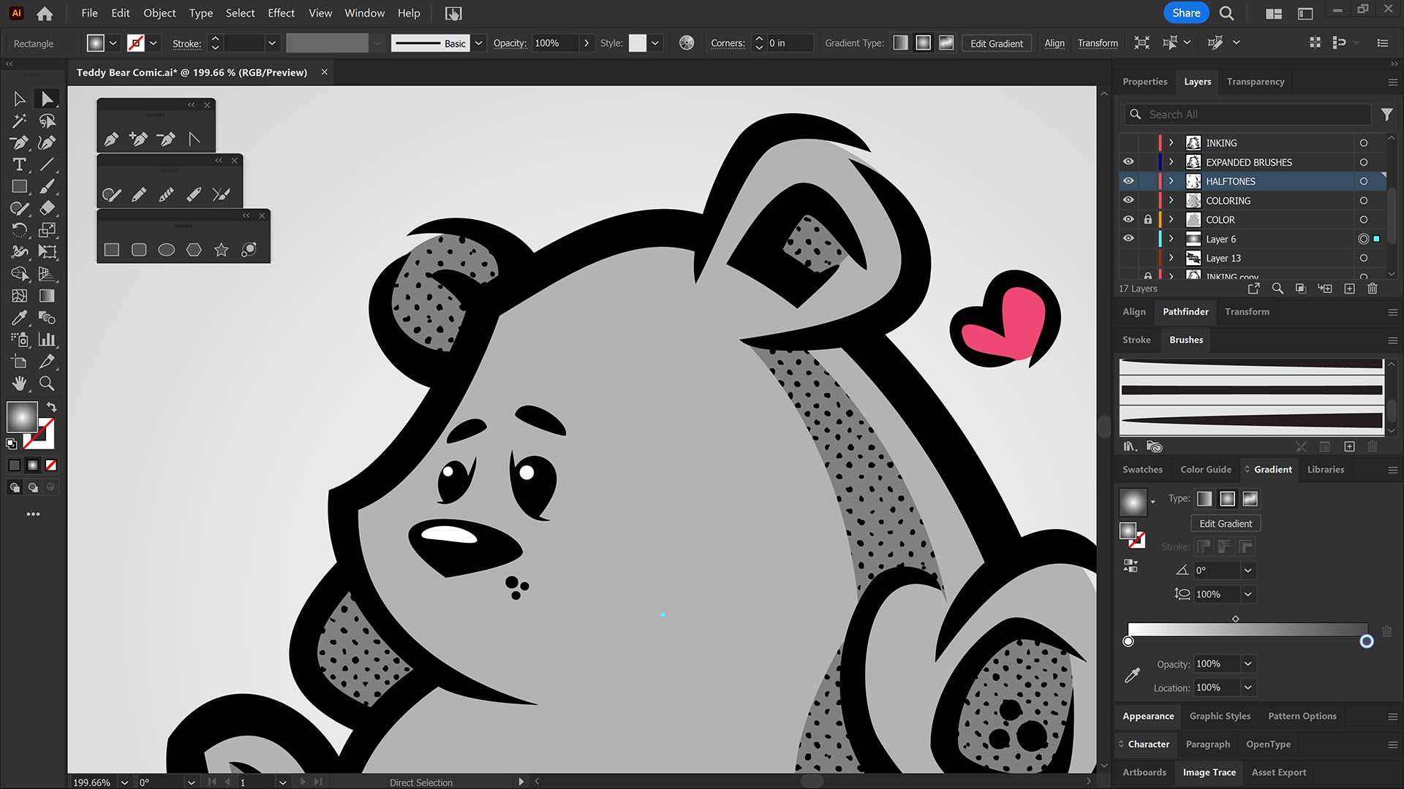Select Add Anchor Point tool in pen panel
The width and height of the screenshot is (1404, 789).
tap(138, 139)
